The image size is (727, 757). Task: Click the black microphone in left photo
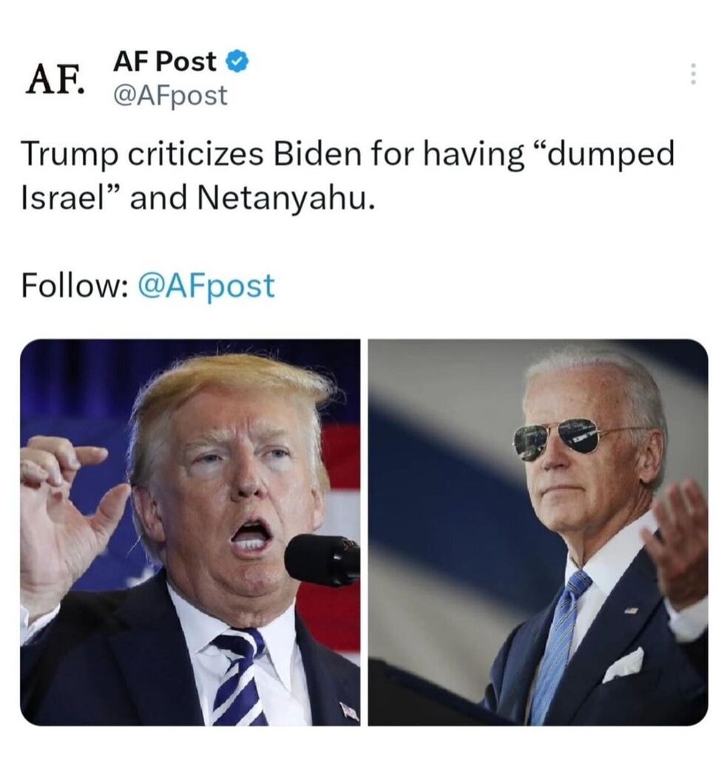click(322, 560)
